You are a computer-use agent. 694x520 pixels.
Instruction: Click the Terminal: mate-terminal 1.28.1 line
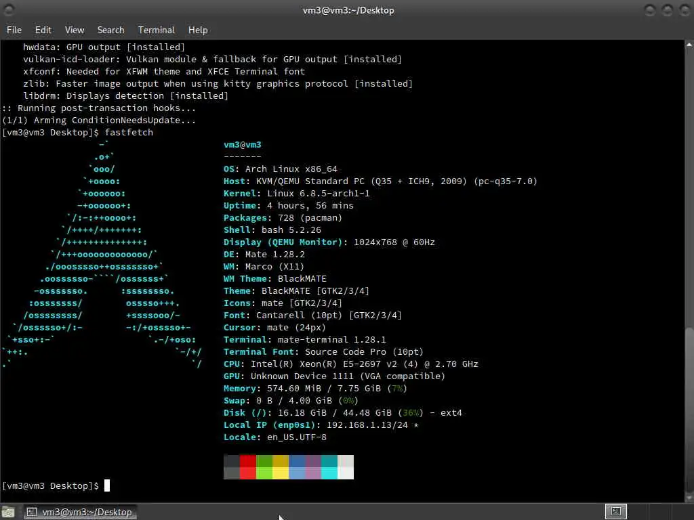(305, 340)
